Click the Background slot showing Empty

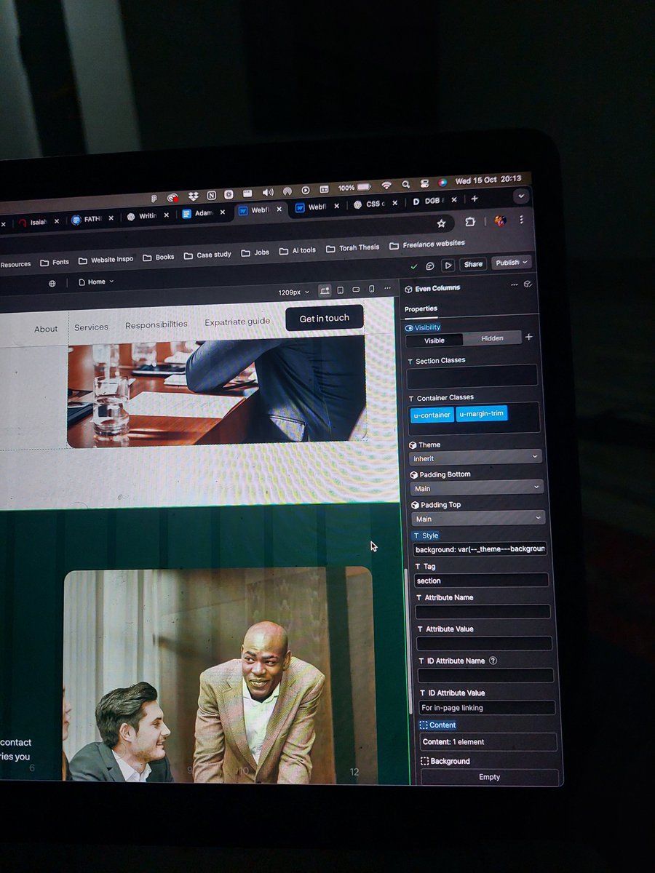pyautogui.click(x=490, y=777)
